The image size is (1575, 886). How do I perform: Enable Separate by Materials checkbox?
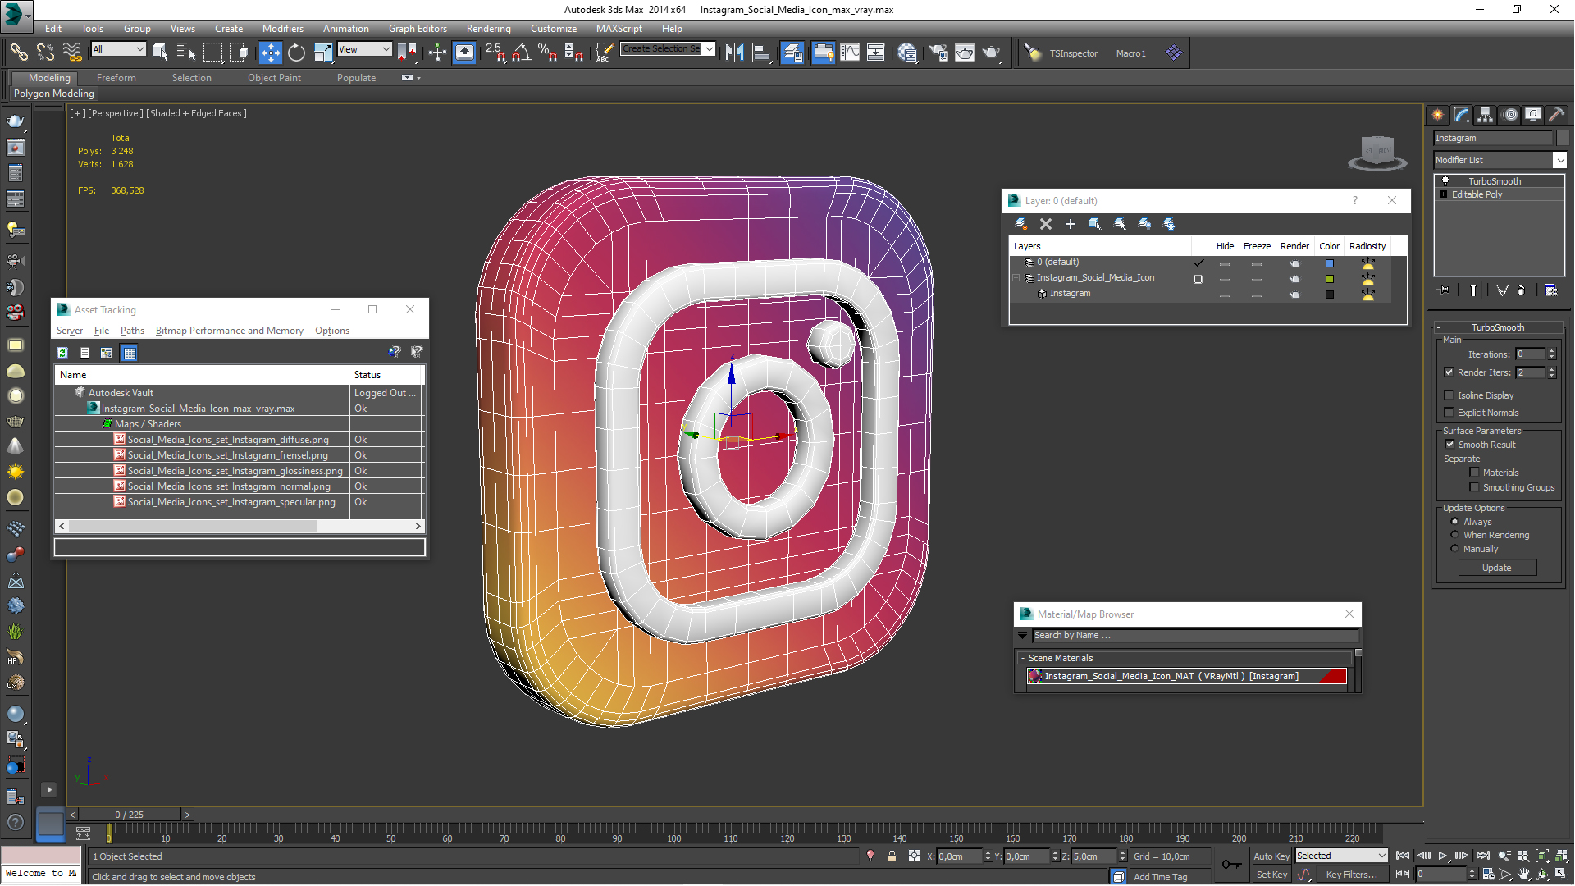point(1474,473)
